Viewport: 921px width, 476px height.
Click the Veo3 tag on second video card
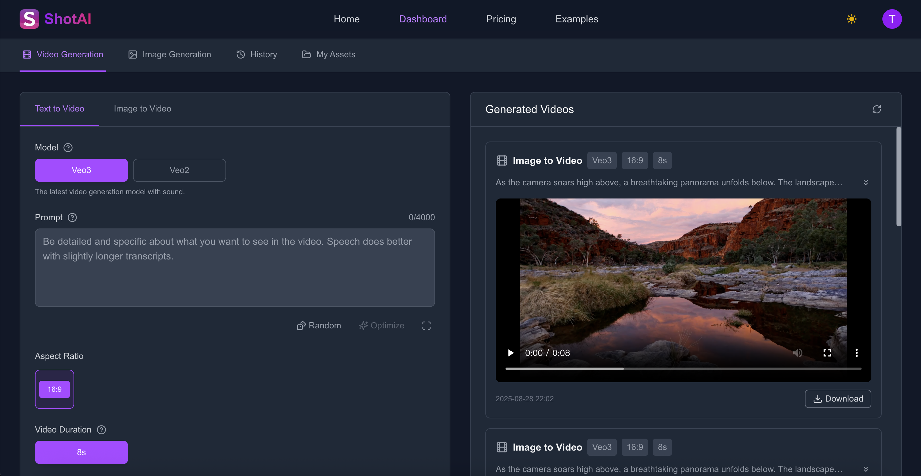coord(602,447)
